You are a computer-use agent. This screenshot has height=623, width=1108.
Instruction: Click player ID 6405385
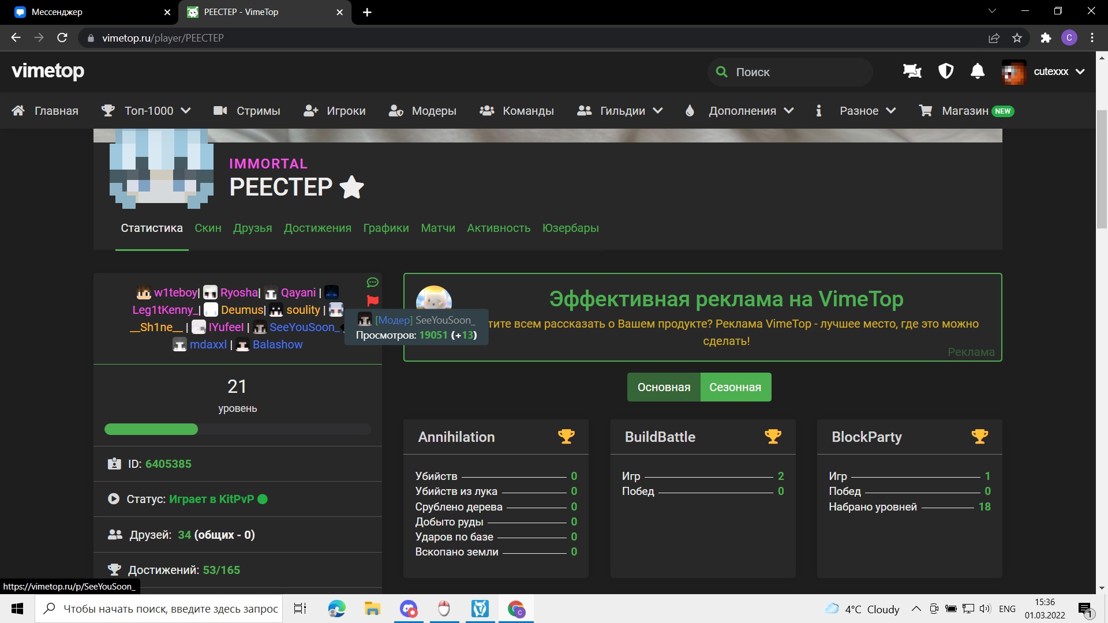click(169, 464)
